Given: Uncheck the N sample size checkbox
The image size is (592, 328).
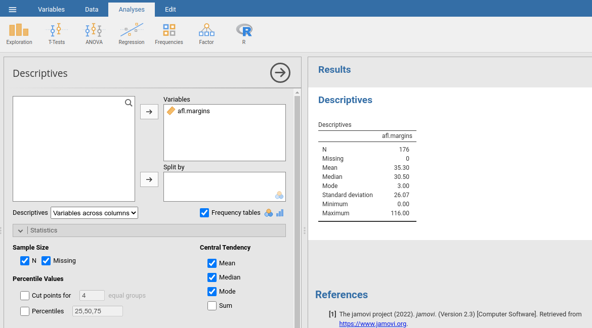Looking at the screenshot, I should [x=25, y=260].
